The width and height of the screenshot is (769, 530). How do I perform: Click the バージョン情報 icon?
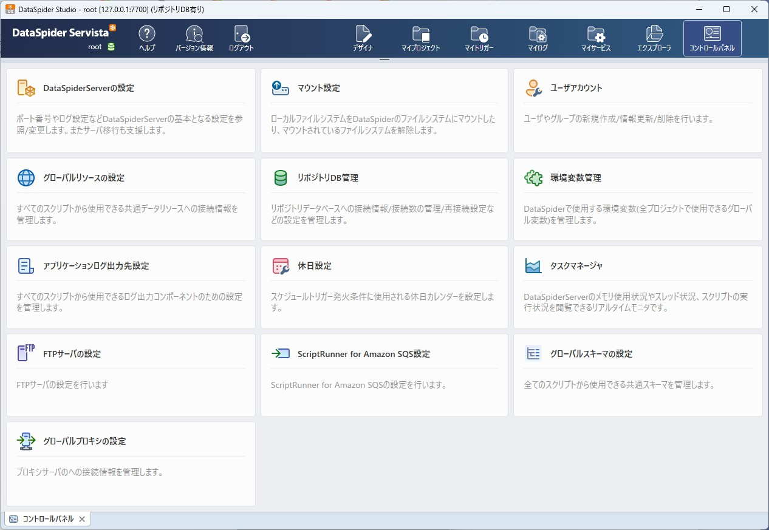pyautogui.click(x=193, y=38)
